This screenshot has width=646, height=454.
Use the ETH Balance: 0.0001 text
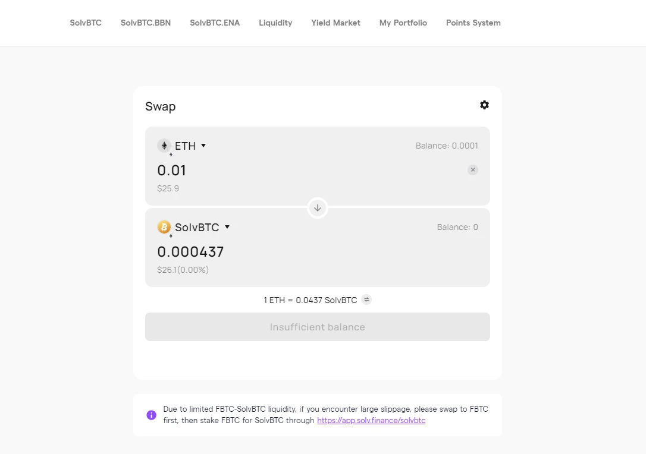tap(447, 146)
